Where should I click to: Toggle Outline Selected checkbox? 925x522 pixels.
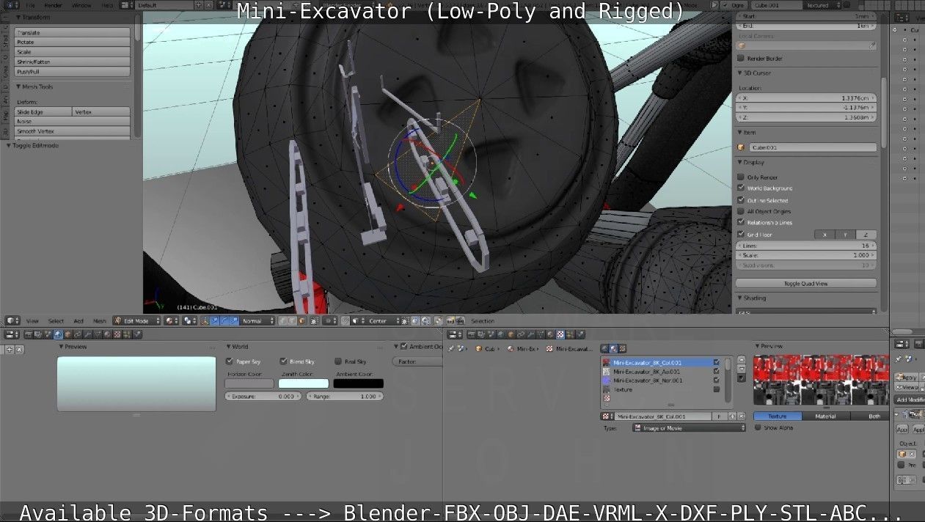(x=741, y=199)
